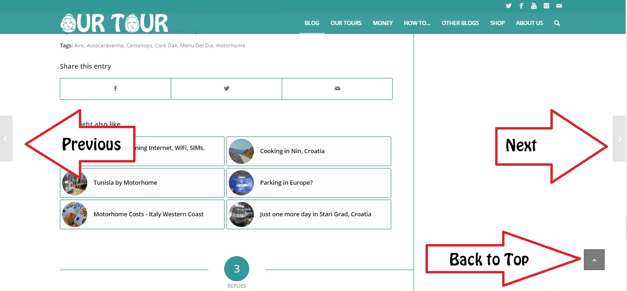Screen dimensions: 627x291
Task: Click the Our Tour site logo
Action: click(x=113, y=22)
